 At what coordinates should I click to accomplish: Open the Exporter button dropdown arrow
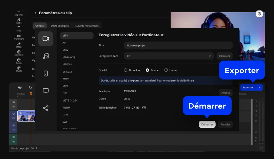260,87
